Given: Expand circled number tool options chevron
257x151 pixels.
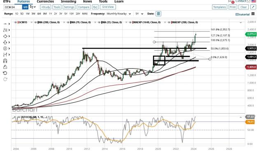Looking at the screenshot, I should [9, 48].
